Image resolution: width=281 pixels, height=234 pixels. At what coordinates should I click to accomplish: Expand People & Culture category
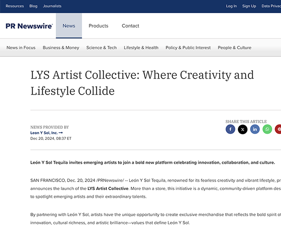(x=234, y=48)
